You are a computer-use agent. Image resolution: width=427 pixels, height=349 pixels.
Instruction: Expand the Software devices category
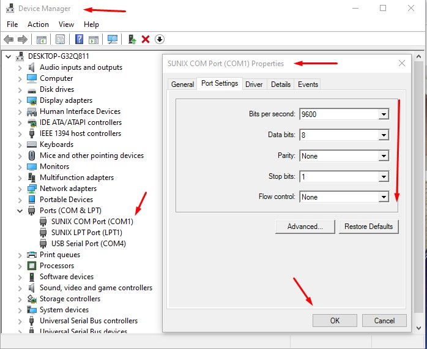click(20, 277)
